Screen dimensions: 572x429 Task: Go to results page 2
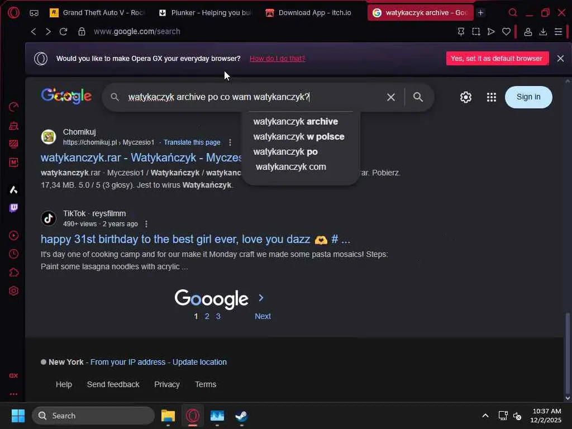(x=207, y=316)
